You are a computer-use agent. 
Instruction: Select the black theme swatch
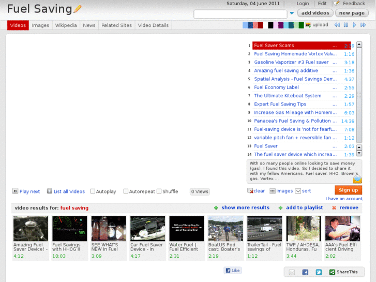pyautogui.click(x=270, y=25)
